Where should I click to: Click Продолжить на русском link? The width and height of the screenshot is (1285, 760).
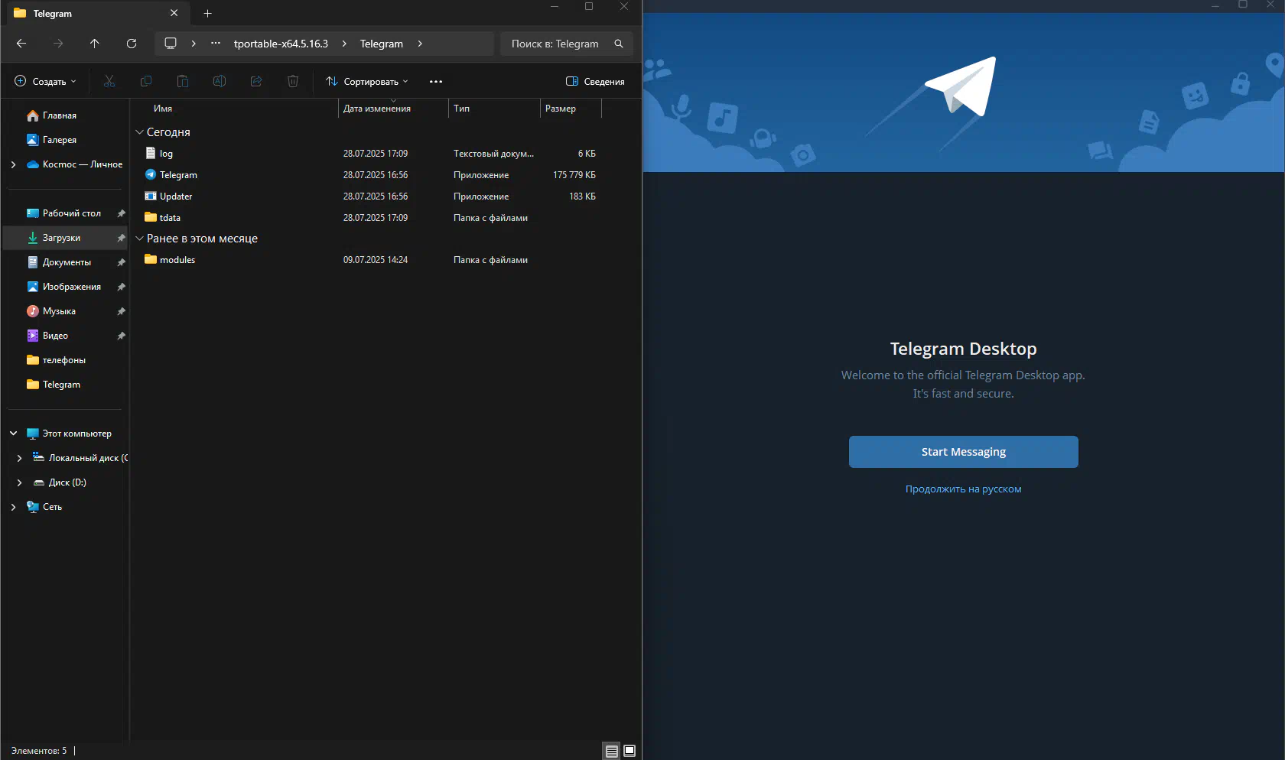tap(964, 489)
